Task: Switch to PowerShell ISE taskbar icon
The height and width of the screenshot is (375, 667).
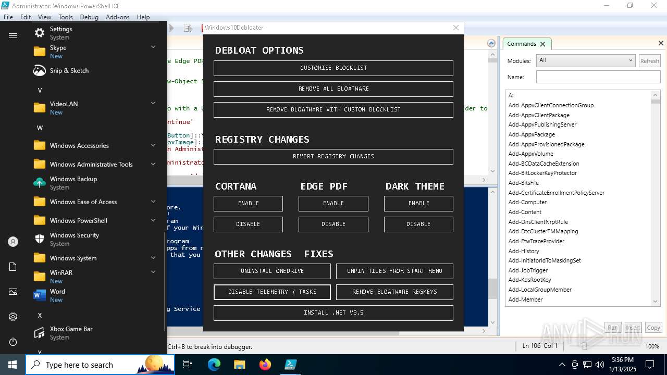Action: tap(290, 365)
